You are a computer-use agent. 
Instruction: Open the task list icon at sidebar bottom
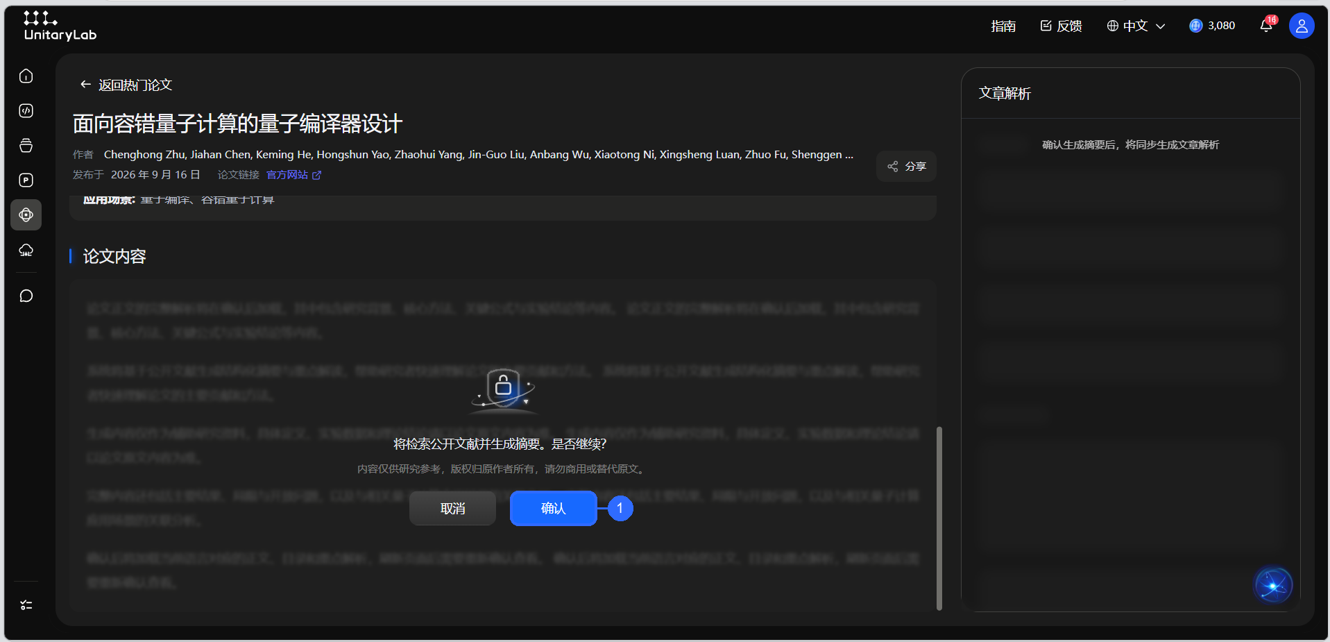point(26,605)
